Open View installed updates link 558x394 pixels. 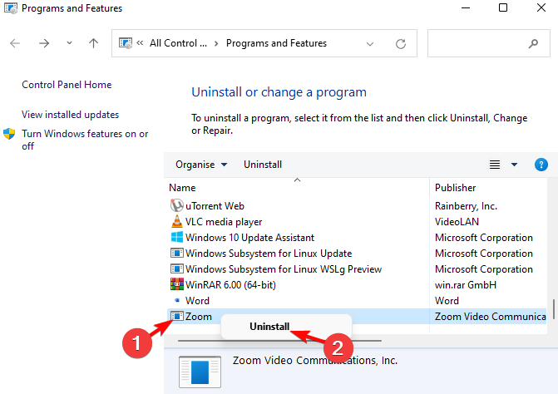[70, 115]
